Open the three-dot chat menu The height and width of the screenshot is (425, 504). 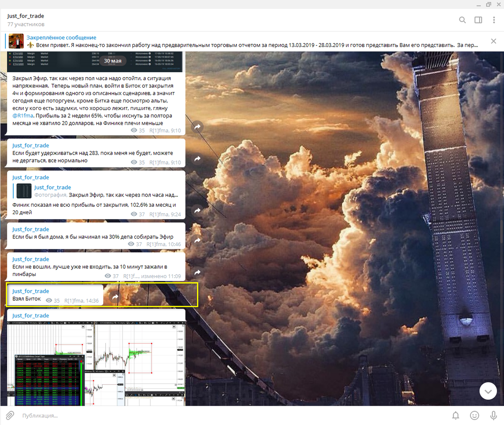(x=494, y=20)
